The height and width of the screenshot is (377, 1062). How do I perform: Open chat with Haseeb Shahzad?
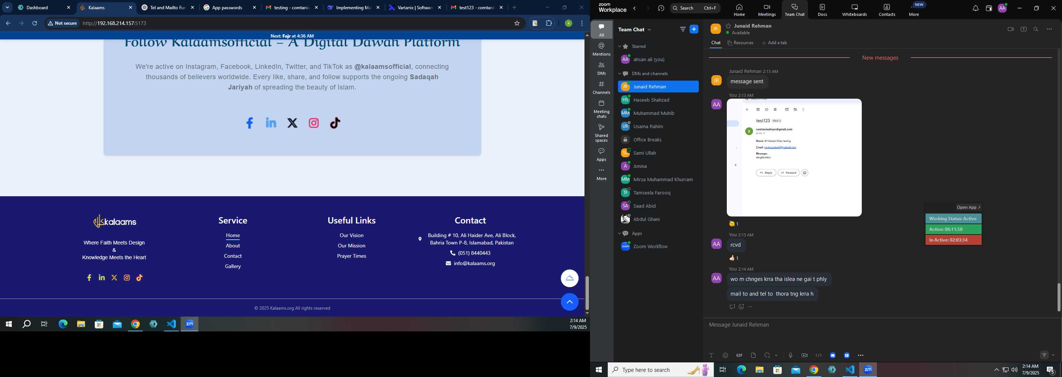[658, 100]
